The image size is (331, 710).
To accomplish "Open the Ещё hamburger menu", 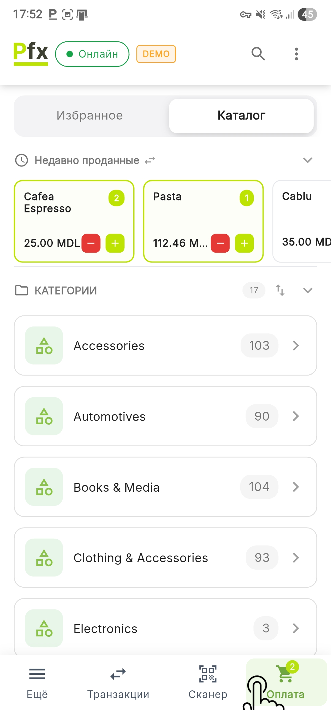I will (37, 682).
